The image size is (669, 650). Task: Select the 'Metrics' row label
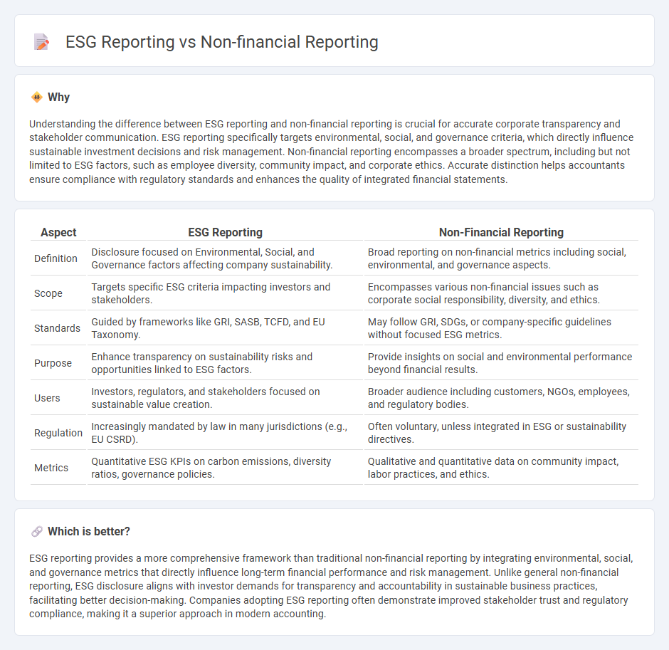coord(51,468)
